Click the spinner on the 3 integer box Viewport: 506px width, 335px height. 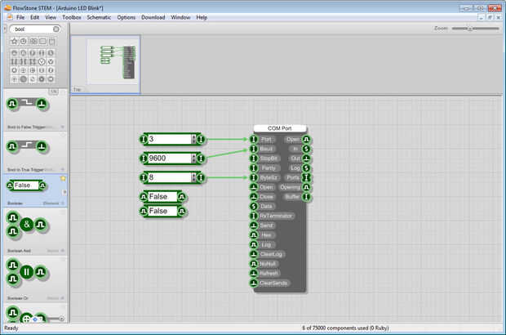193,139
